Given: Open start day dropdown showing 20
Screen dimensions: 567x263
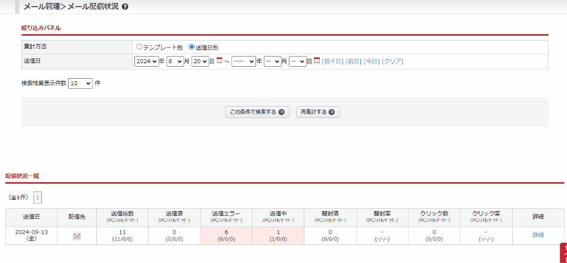Looking at the screenshot, I should pos(201,61).
